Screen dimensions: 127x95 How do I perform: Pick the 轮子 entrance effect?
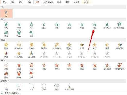(95, 25)
